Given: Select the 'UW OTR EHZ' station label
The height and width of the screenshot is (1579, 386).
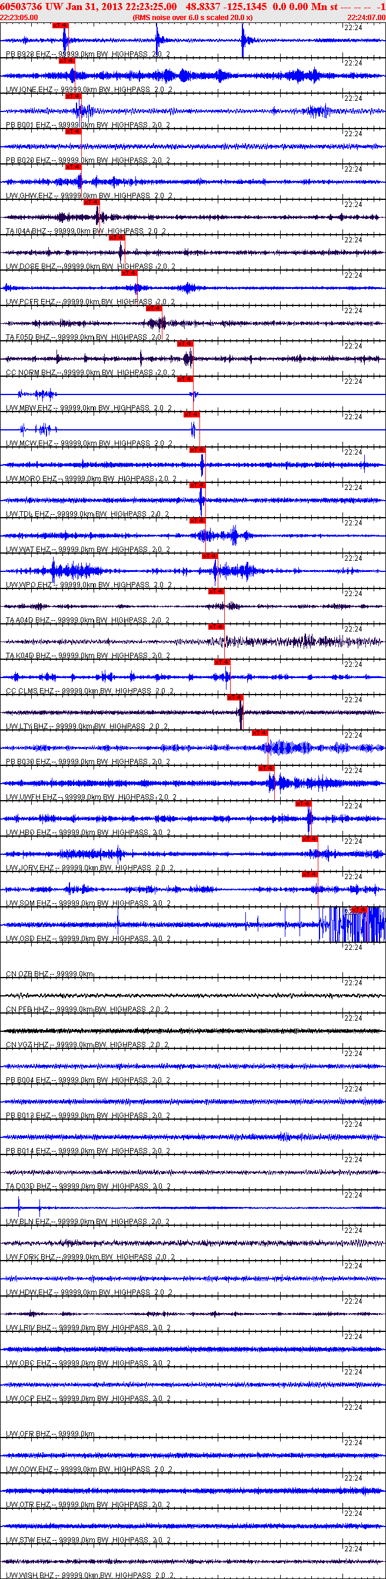Looking at the screenshot, I should [29, 1505].
